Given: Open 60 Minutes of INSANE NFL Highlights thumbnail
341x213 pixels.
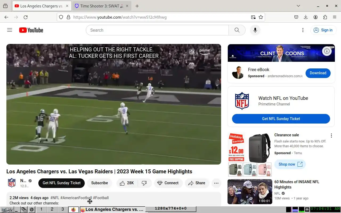Looking at the screenshot, I should (250, 192).
